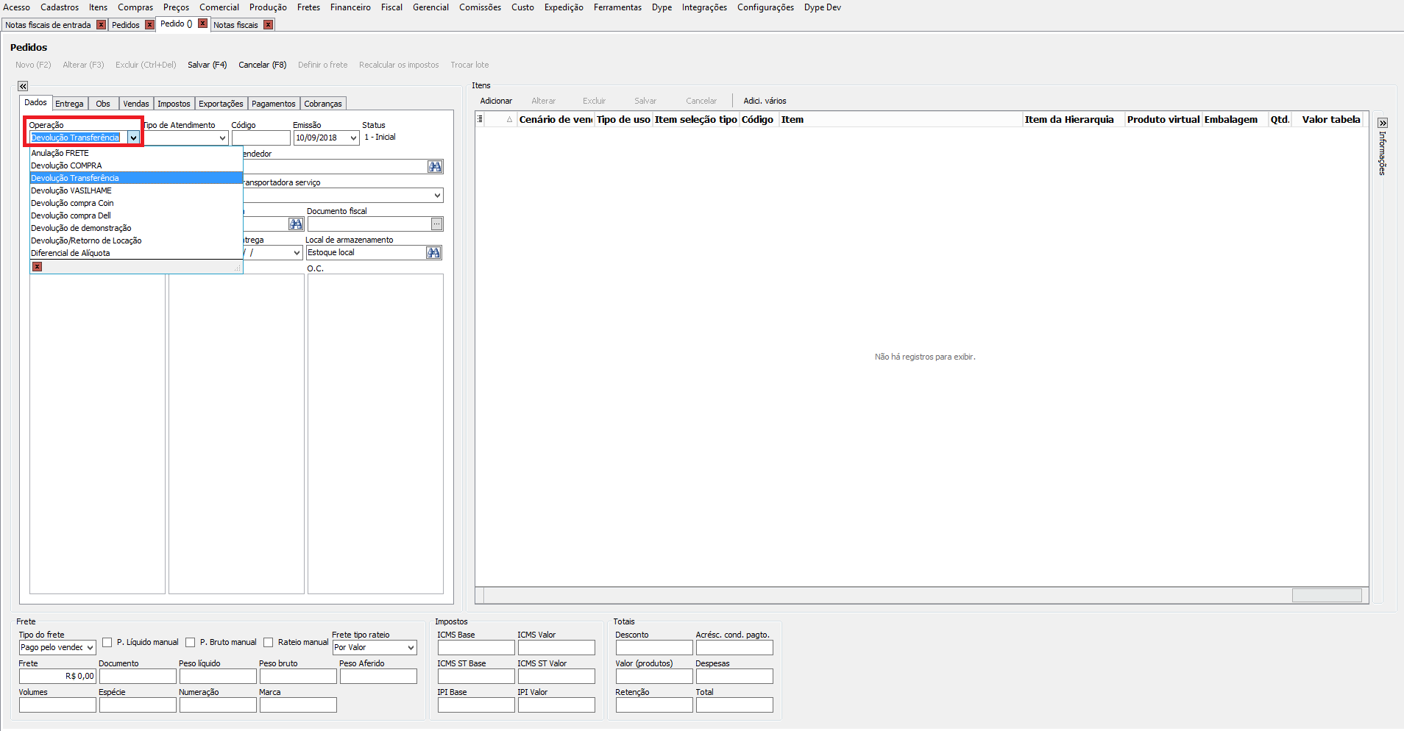Go to the Notas fiscais de entrada tab

49,25
